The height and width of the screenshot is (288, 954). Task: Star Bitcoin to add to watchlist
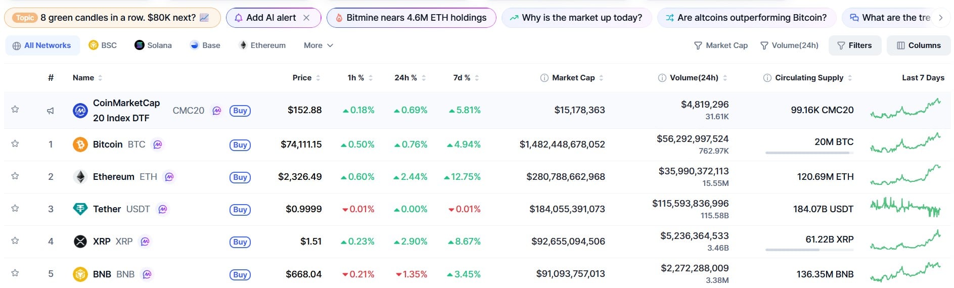point(15,144)
